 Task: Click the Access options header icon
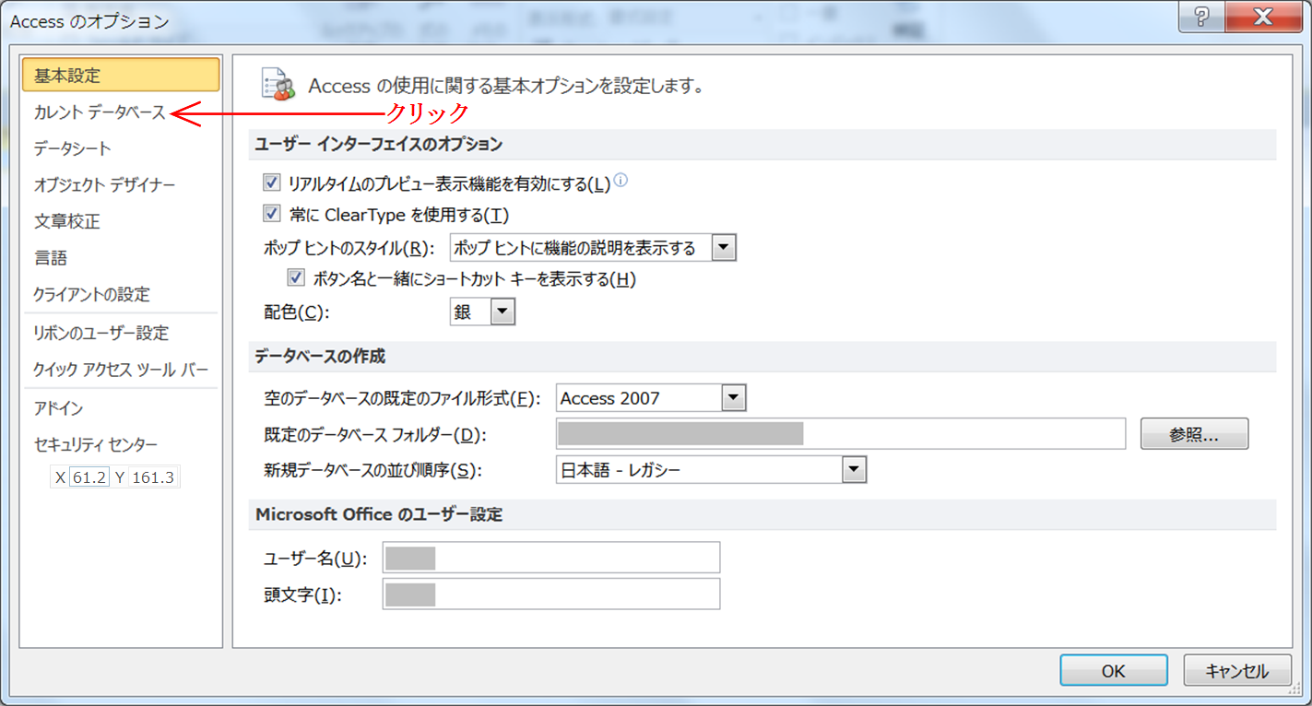(x=278, y=85)
